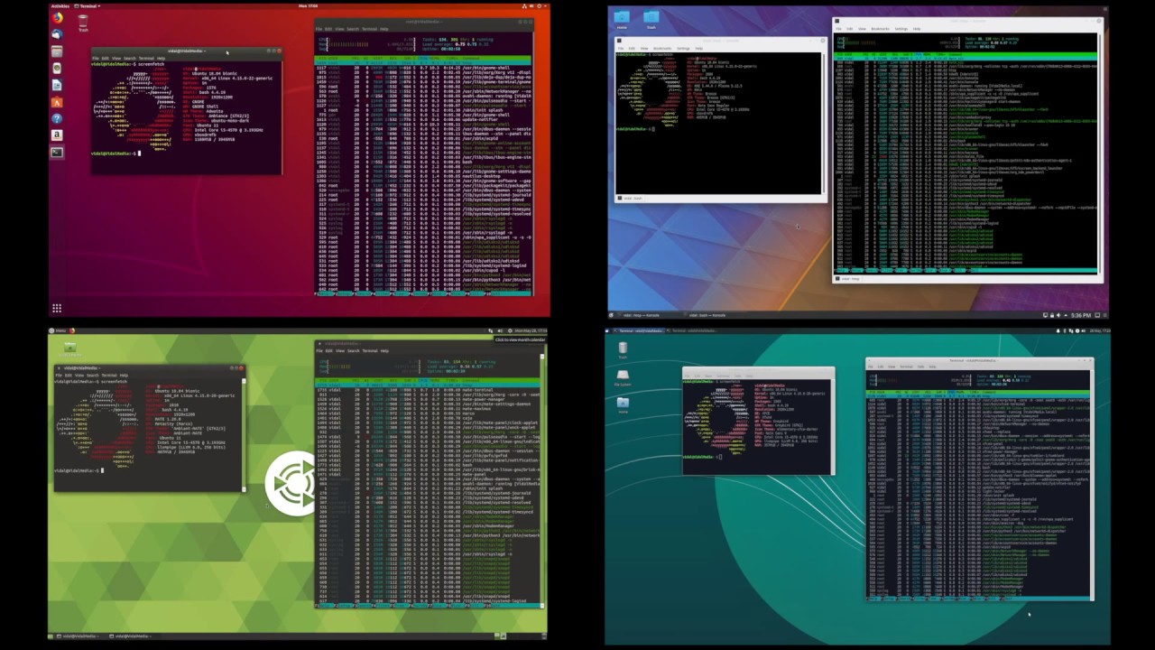The image size is (1155, 650).
Task: Open Help menu in the KDE htop Konsole
Action: 917,29
